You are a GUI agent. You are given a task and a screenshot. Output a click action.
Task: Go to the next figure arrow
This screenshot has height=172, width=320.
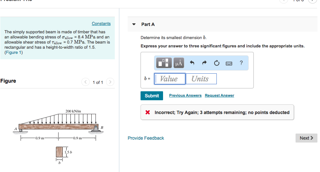110,82
